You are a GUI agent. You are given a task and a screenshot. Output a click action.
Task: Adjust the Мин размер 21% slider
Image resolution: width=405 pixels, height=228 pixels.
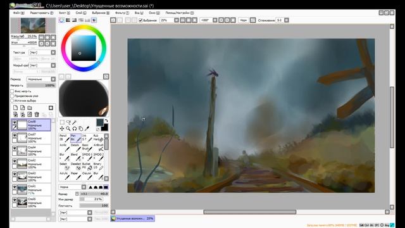91,199
